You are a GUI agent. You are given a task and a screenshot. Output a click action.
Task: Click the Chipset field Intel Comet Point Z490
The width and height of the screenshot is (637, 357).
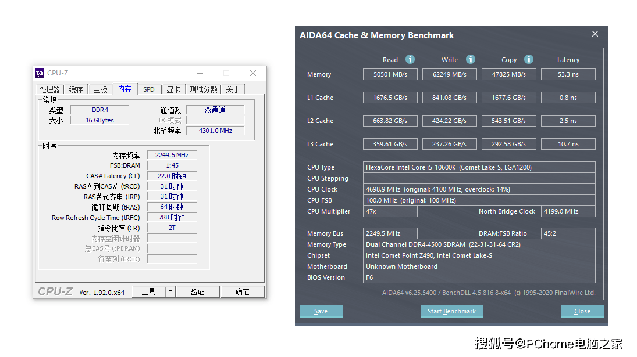[479, 255]
